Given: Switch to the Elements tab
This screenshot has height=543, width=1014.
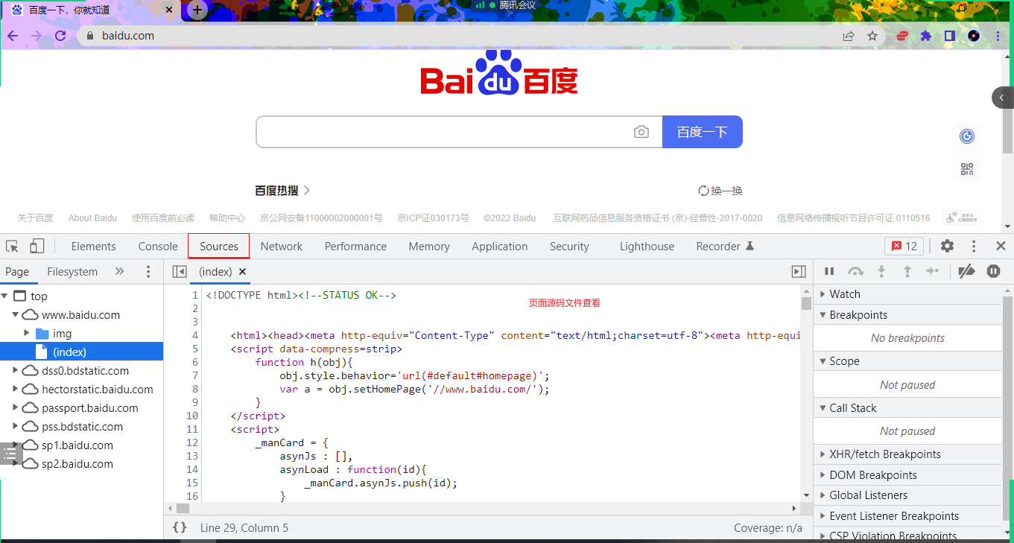Looking at the screenshot, I should tap(94, 246).
